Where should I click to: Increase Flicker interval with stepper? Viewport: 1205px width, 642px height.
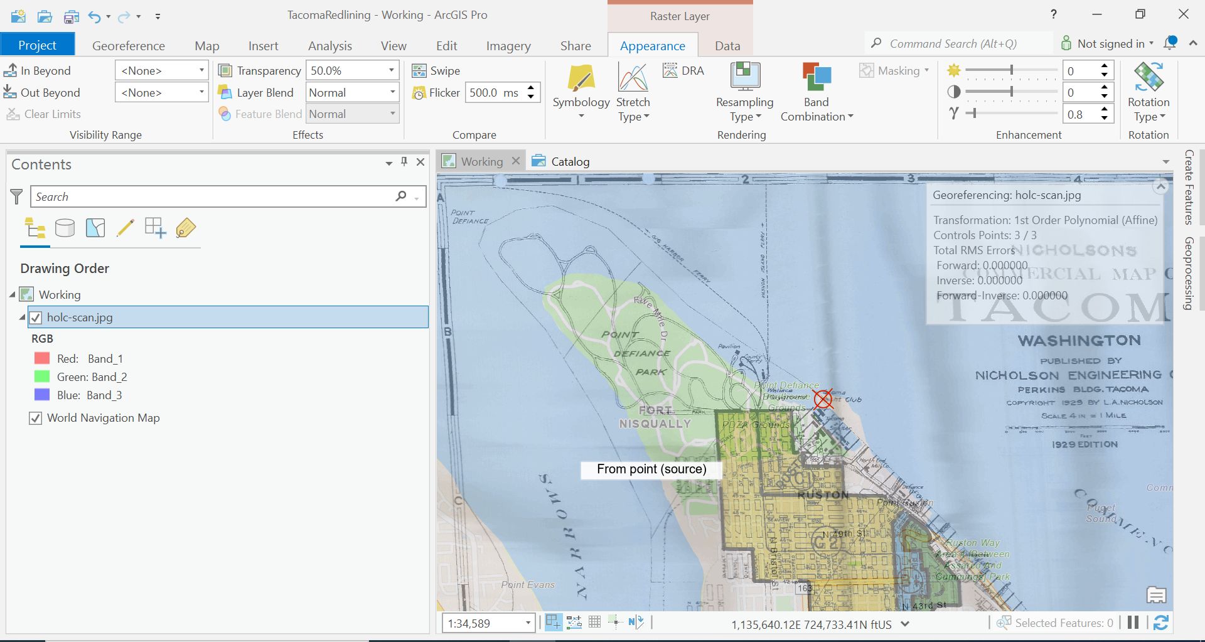point(531,88)
